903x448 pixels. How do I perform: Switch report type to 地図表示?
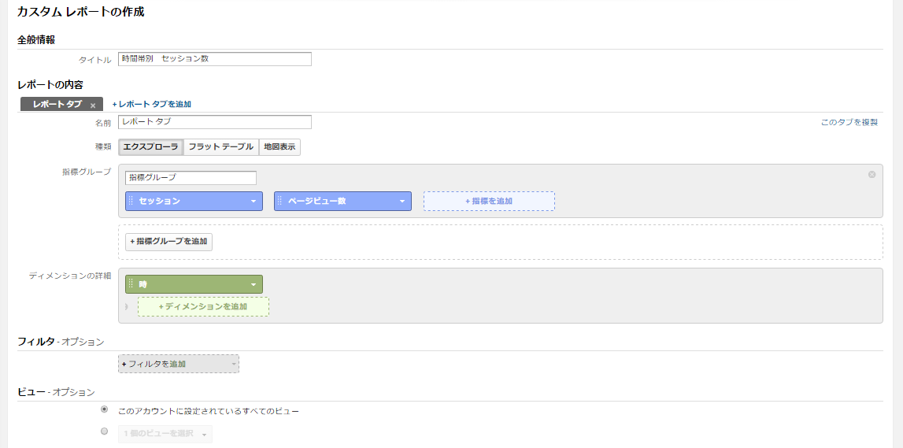tap(279, 147)
